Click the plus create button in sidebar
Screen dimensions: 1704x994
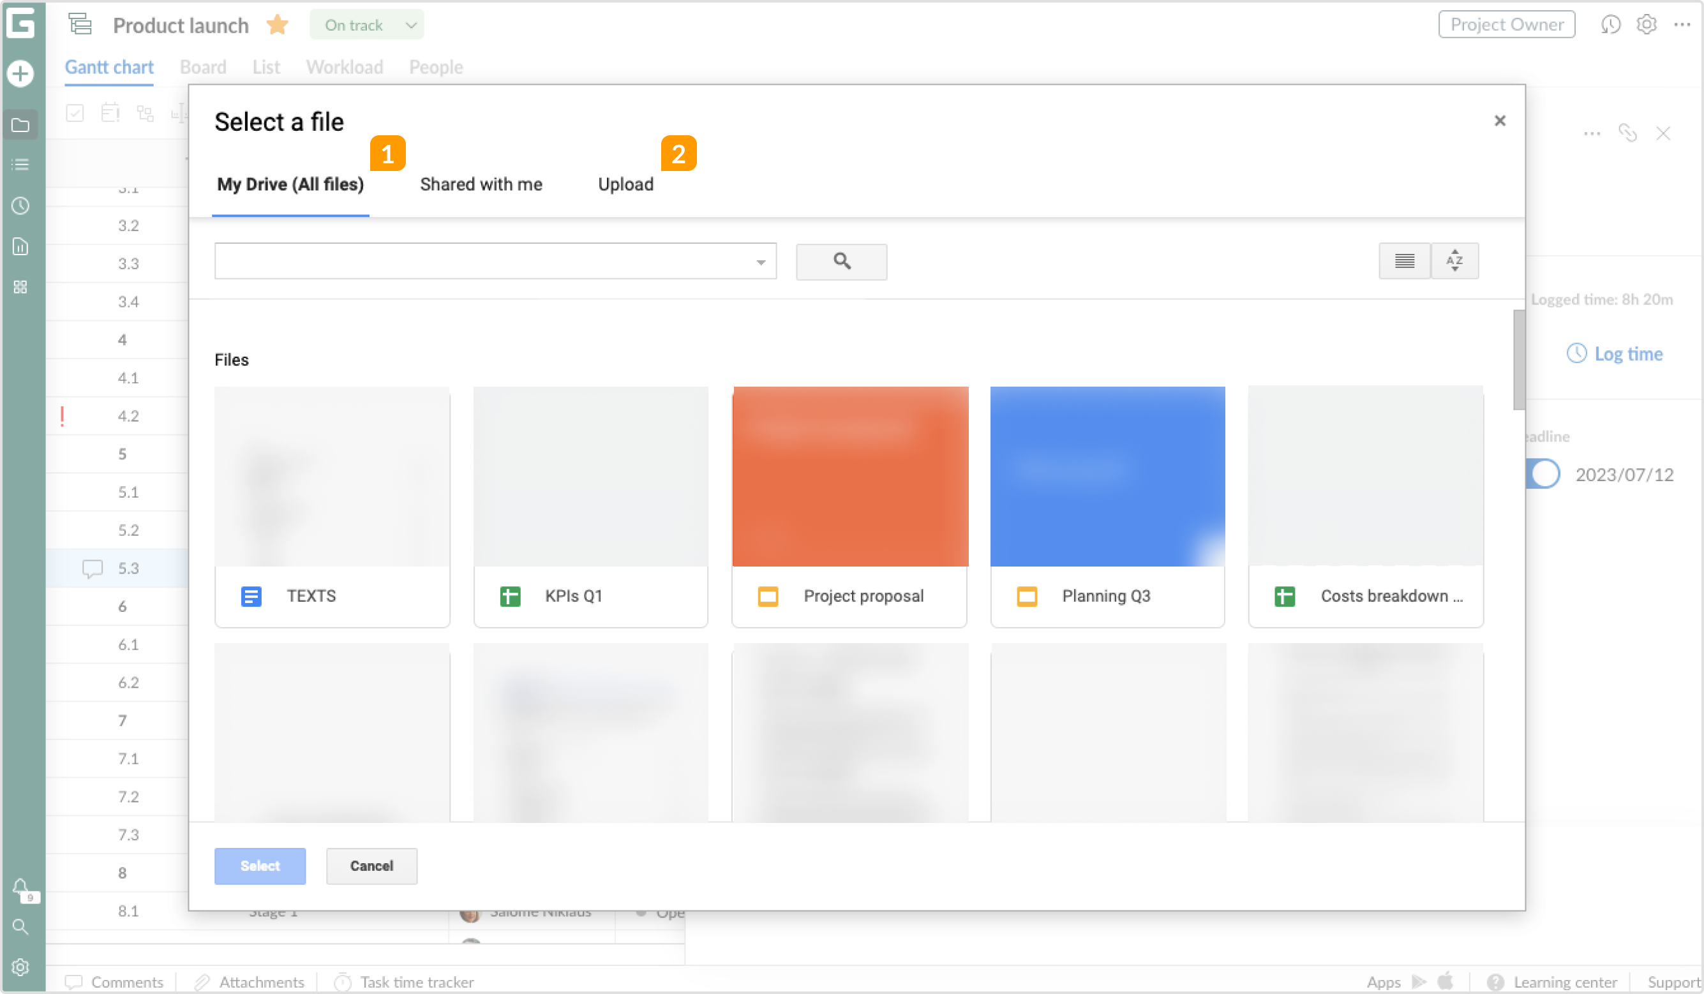[21, 73]
